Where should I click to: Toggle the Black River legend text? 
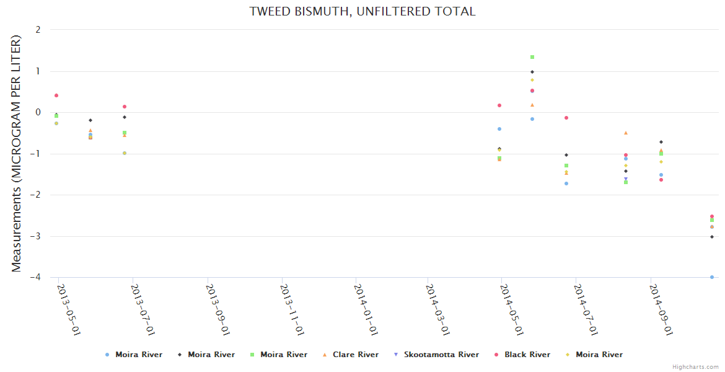point(527,355)
